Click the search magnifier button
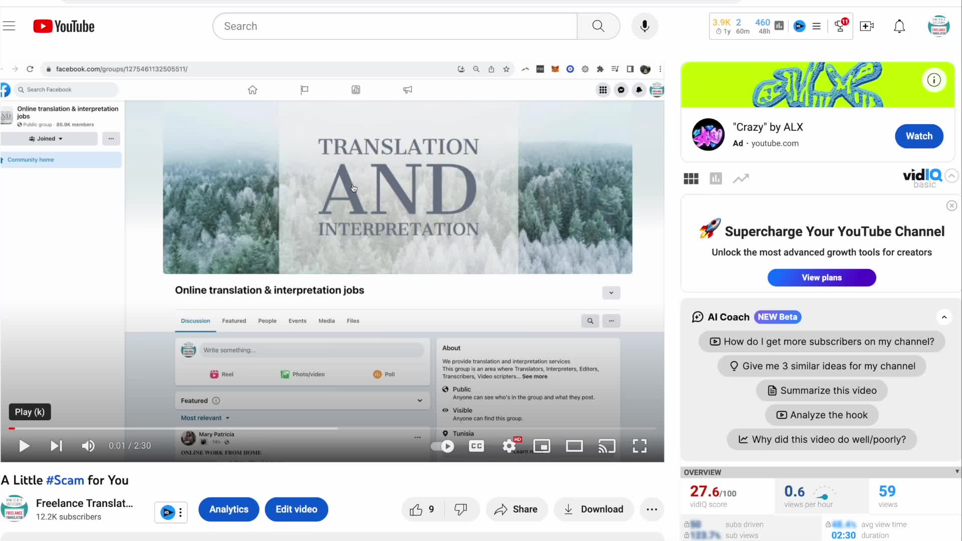The width and height of the screenshot is (962, 541). coord(598,26)
